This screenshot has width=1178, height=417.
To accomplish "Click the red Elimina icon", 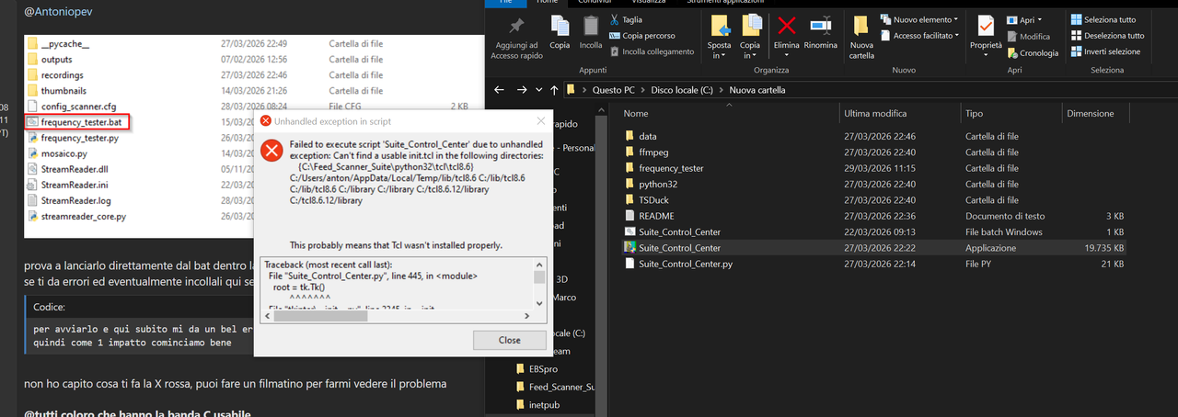I will [786, 26].
